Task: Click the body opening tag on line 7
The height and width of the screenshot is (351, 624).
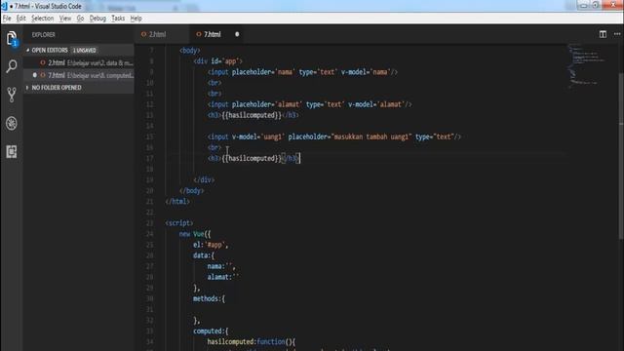Action: coord(190,51)
